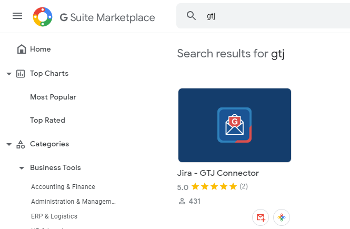This screenshot has height=229, width=350.
Task: Collapse the Top Charts section arrow
Action: [x=9, y=74]
